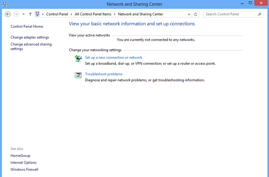The height and width of the screenshot is (177, 269).
Task: Focus the Search Control Panel field
Action: [x=233, y=14]
